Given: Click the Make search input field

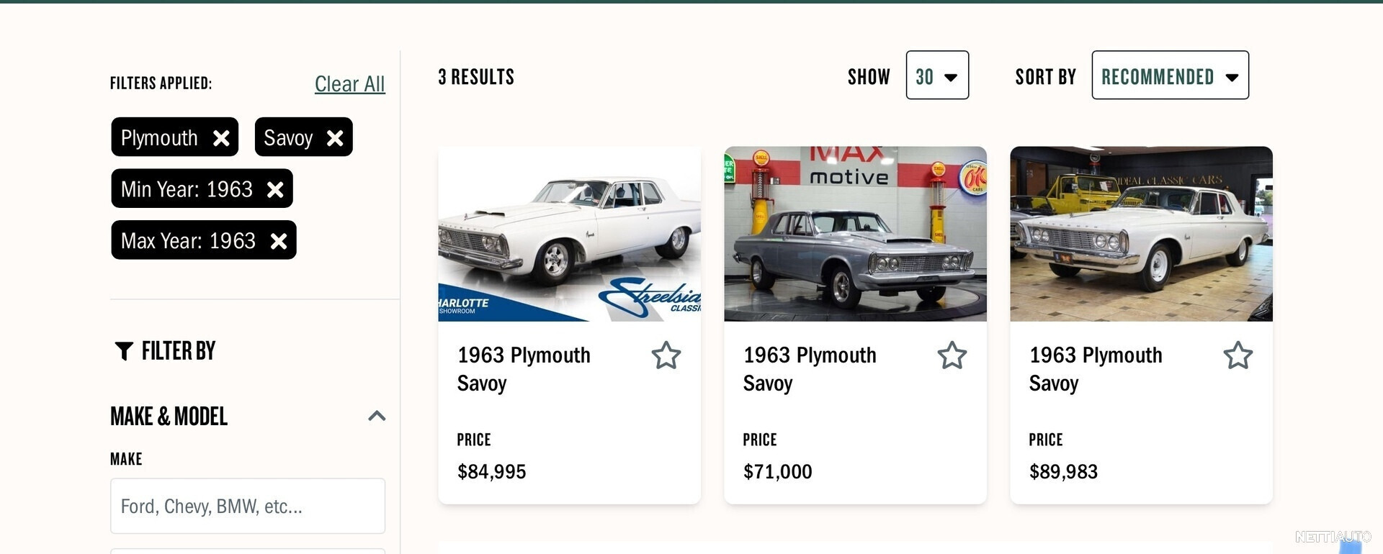Looking at the screenshot, I should 247,506.
